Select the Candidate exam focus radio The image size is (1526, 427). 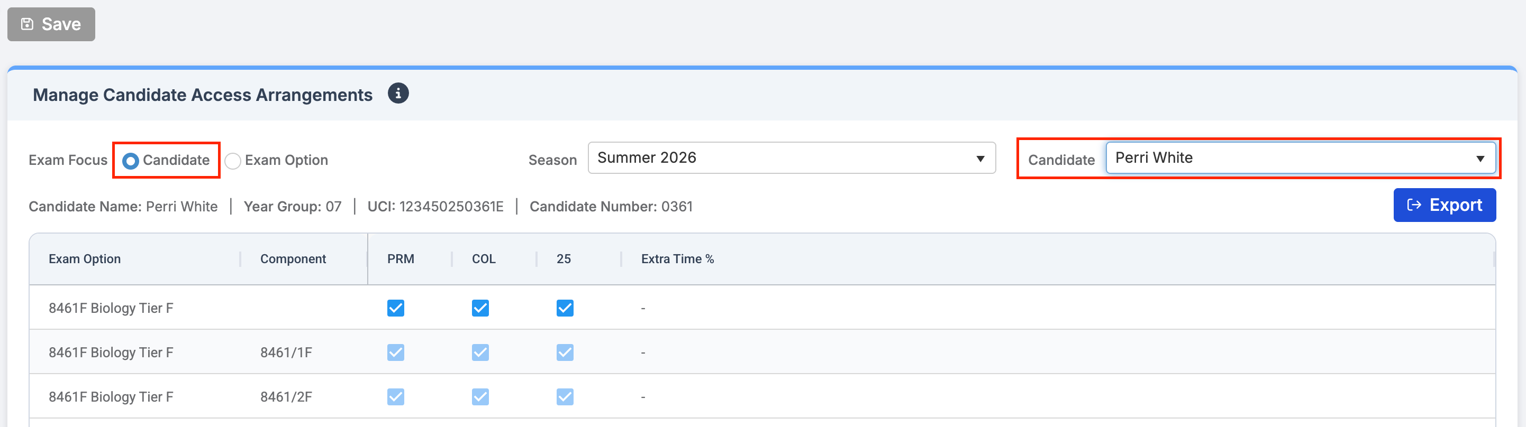point(130,160)
